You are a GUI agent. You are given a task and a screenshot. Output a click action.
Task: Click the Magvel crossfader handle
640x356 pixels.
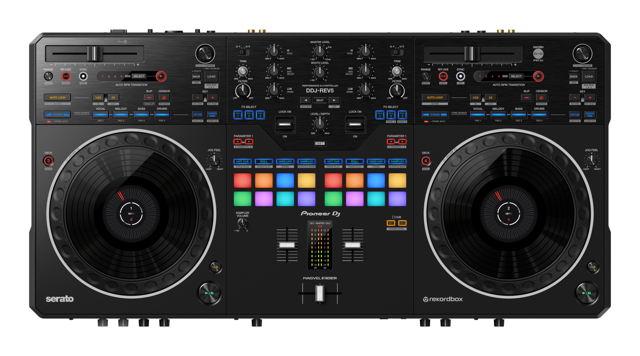tap(320, 293)
